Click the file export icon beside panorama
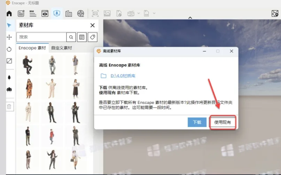This screenshot has height=175, width=281. [119, 14]
